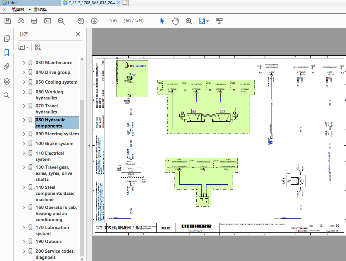Click the cloud upload icon
Image resolution: width=346 pixels, height=261 pixels.
[21, 21]
